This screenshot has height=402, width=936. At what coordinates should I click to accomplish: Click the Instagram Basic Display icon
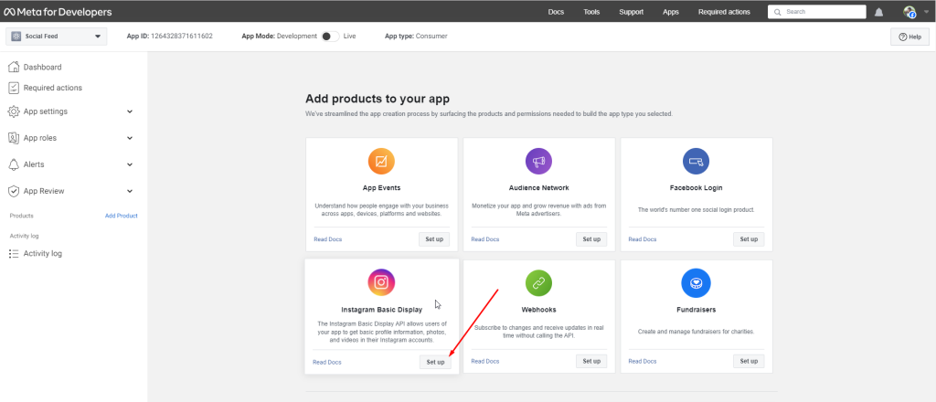381,282
